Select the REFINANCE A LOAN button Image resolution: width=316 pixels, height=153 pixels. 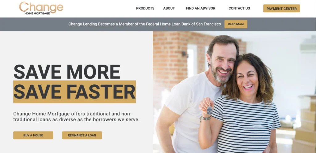coord(82,135)
